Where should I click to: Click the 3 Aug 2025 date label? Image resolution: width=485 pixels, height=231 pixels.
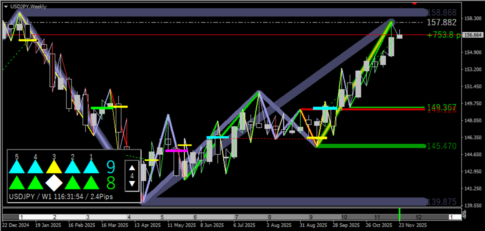pos(279,225)
